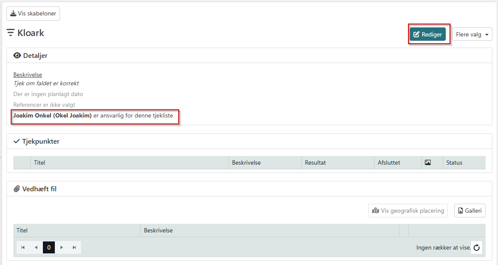The image size is (498, 265).
Task: Go to last page in pager
Action: [x=75, y=247]
